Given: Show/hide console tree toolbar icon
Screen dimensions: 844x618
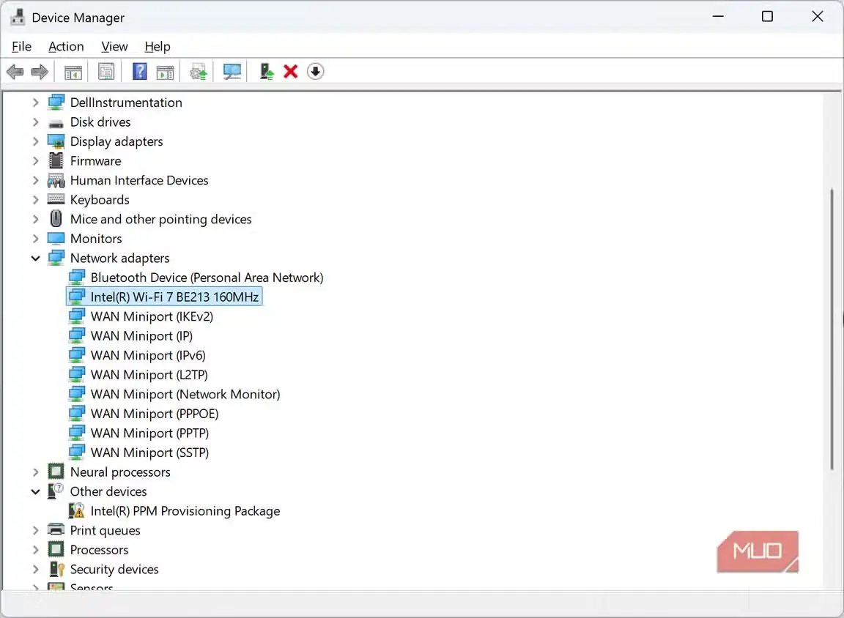Looking at the screenshot, I should point(73,72).
